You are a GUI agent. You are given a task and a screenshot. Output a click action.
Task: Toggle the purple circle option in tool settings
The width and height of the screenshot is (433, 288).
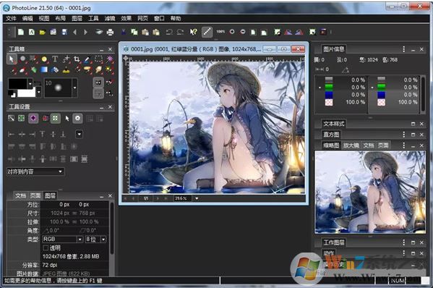pos(33,118)
